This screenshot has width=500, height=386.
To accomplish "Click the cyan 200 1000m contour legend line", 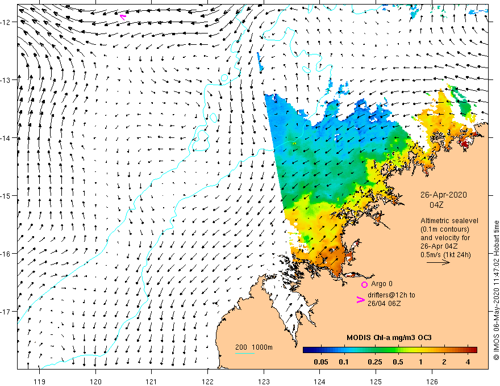I will [244, 353].
